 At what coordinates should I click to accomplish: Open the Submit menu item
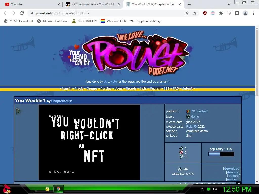187,89
